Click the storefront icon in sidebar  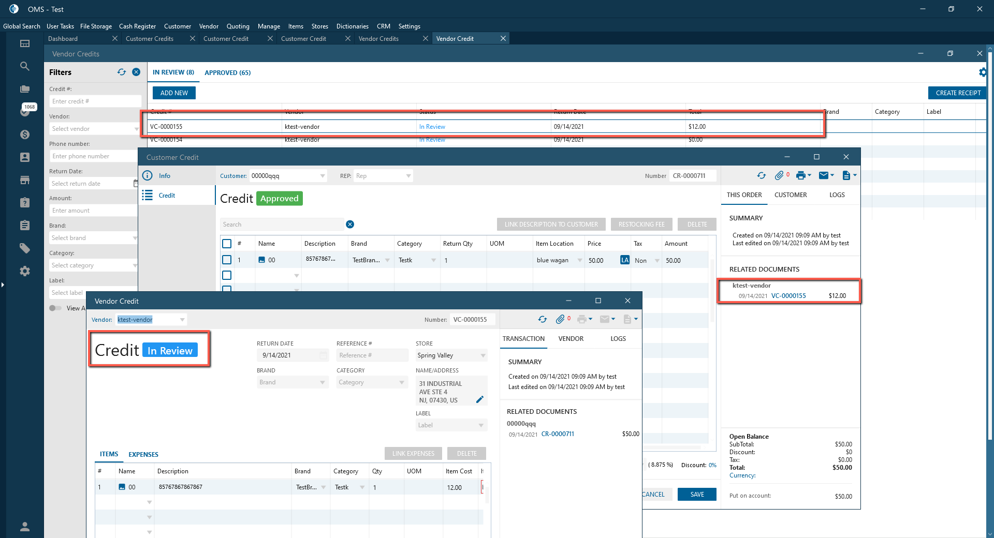click(x=25, y=180)
